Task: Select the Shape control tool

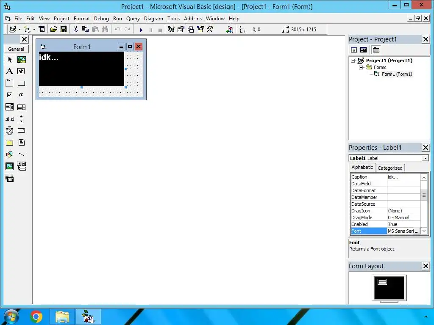Action: tap(10, 154)
